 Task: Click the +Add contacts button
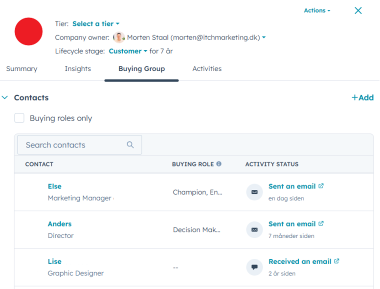pyautogui.click(x=362, y=98)
